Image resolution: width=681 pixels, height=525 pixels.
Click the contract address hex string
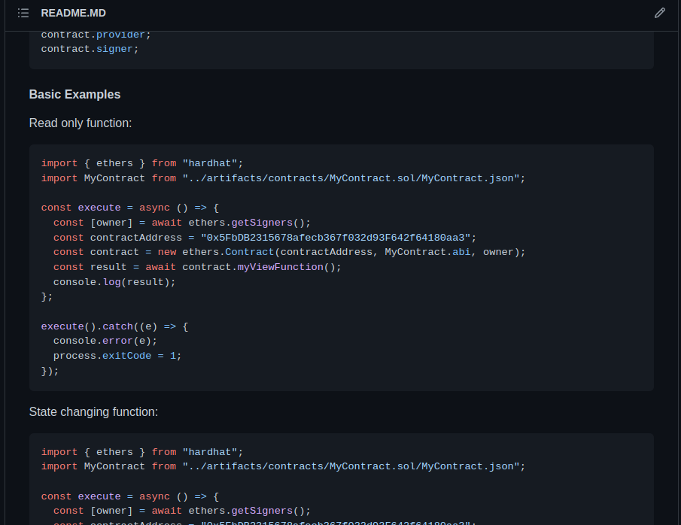[x=336, y=237]
